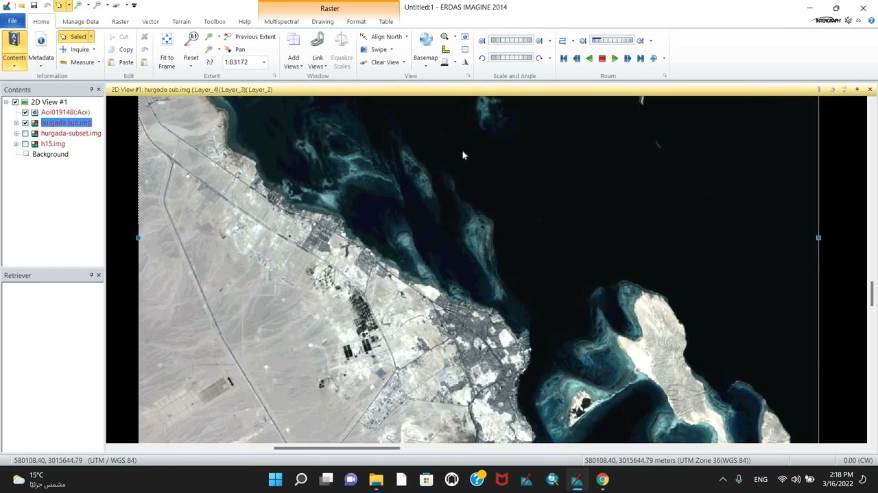This screenshot has width=878, height=493.
Task: Click Clear View
Action: click(380, 62)
